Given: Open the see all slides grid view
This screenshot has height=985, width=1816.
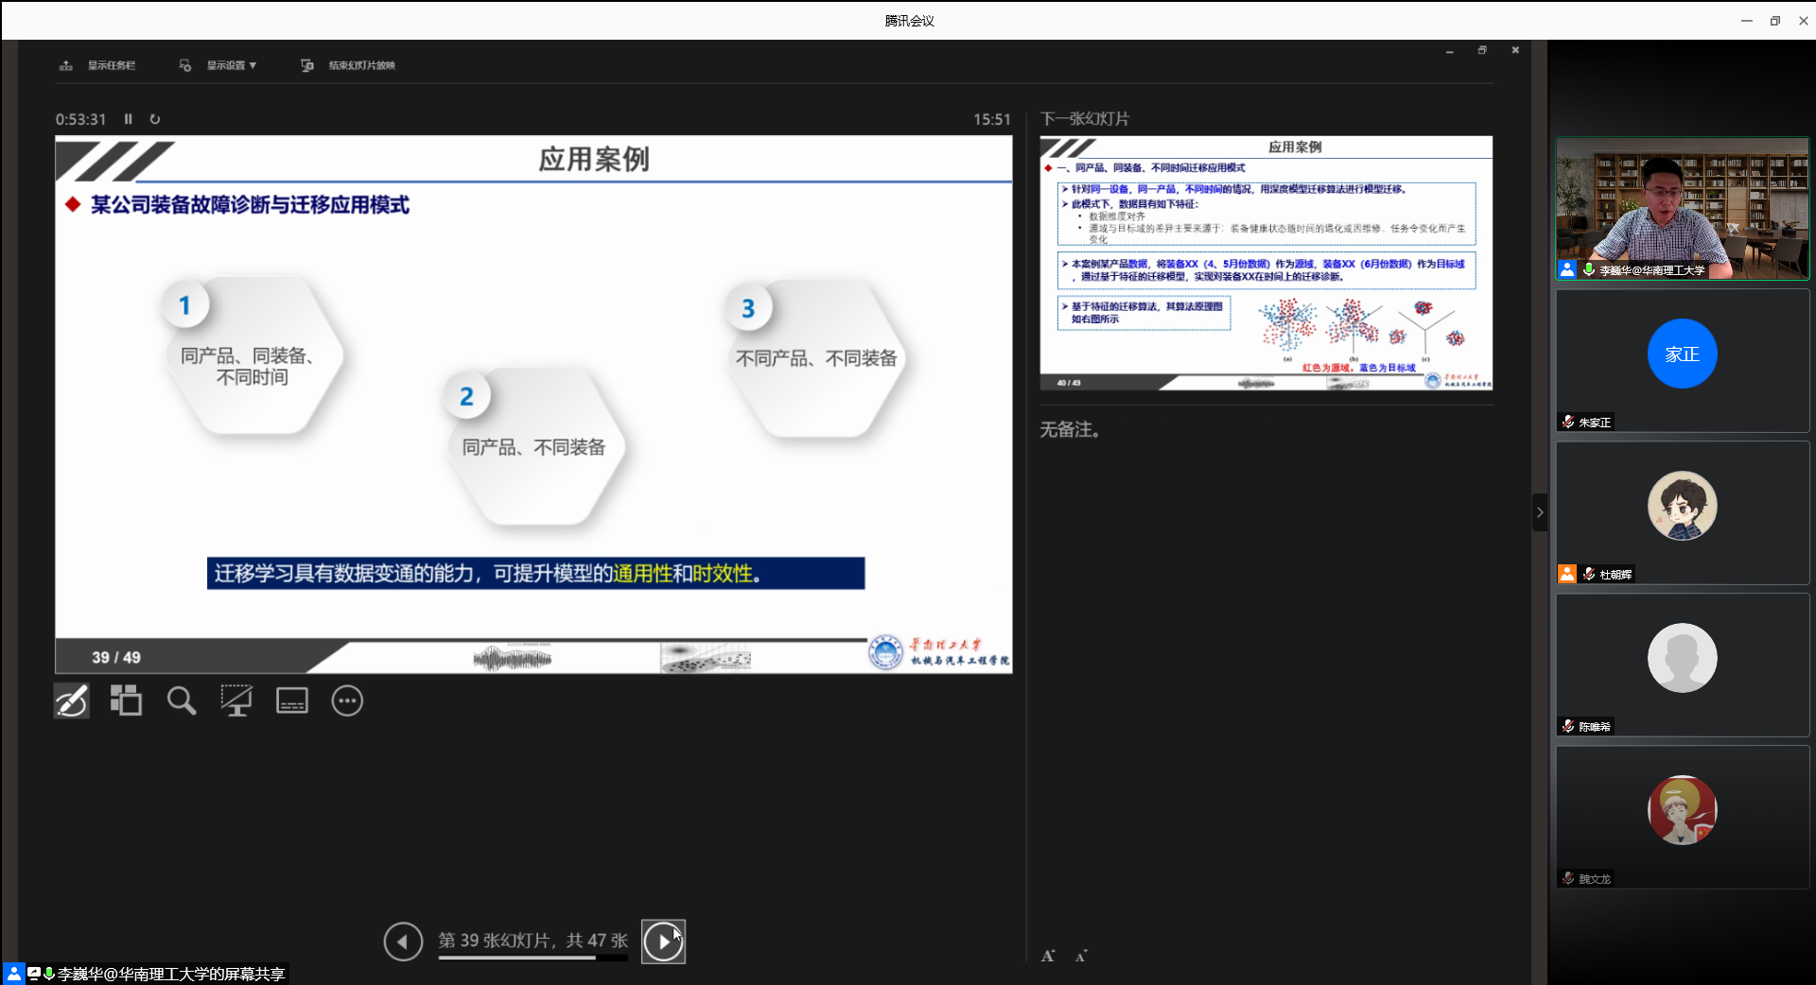Looking at the screenshot, I should click(x=126, y=701).
